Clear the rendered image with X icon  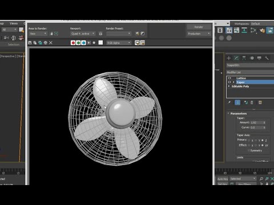click(x=51, y=43)
